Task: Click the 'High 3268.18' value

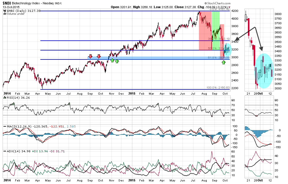Action: pos(143,7)
